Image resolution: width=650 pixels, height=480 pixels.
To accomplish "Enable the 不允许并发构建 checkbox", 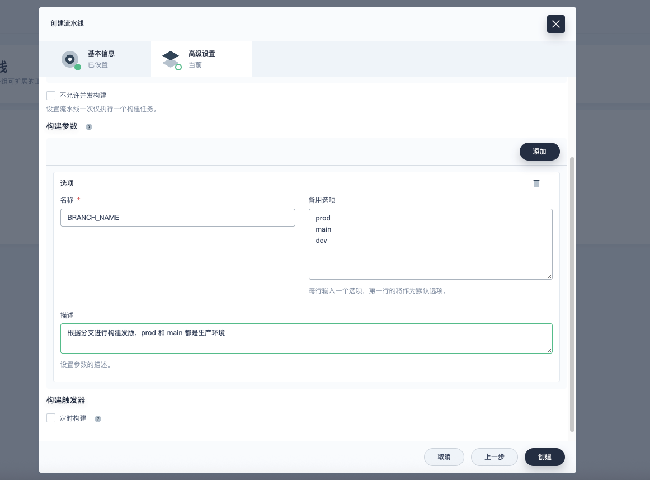I will pyautogui.click(x=51, y=96).
